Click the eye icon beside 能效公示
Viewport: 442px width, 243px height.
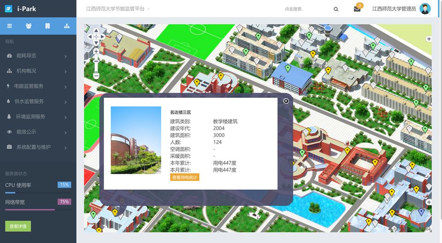click(x=9, y=132)
